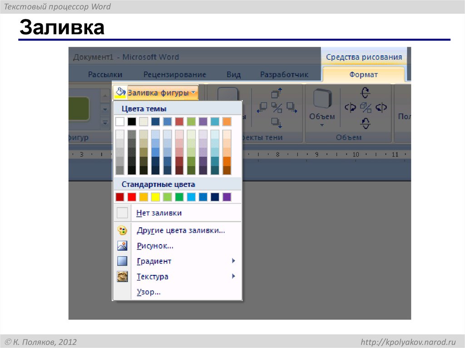The height and width of the screenshot is (348, 465).
Task: Switch to the Вид tab
Action: (233, 74)
